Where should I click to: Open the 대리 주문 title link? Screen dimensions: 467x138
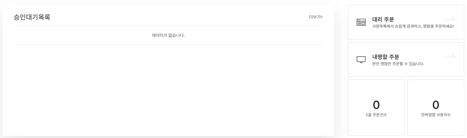(383, 20)
